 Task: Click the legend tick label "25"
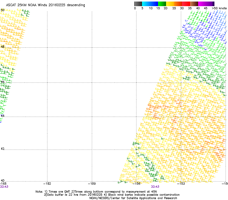coord(174,8)
